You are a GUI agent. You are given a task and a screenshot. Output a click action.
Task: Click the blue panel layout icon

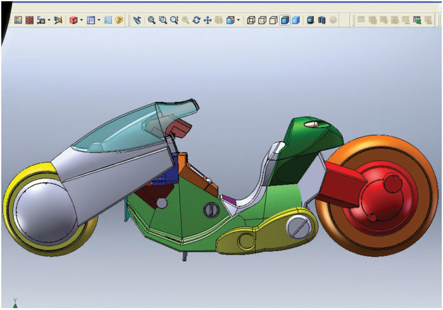pos(91,20)
